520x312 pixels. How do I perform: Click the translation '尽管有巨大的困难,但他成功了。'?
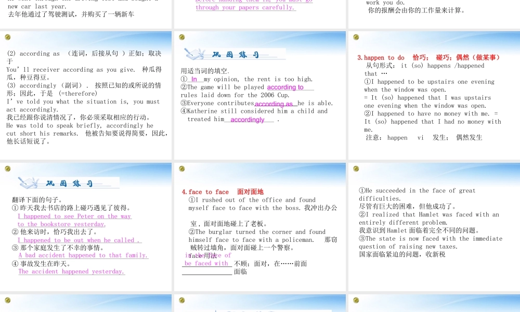(x=408, y=206)
